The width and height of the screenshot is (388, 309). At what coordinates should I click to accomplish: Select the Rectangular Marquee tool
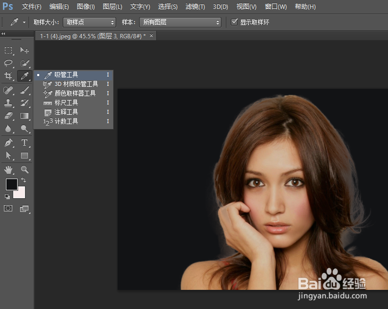click(8, 51)
